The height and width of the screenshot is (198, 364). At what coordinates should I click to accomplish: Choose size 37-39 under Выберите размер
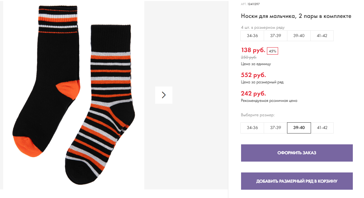pyautogui.click(x=276, y=128)
